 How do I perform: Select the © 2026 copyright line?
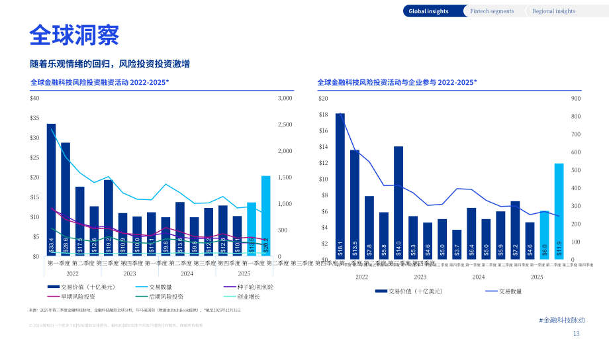(116, 326)
